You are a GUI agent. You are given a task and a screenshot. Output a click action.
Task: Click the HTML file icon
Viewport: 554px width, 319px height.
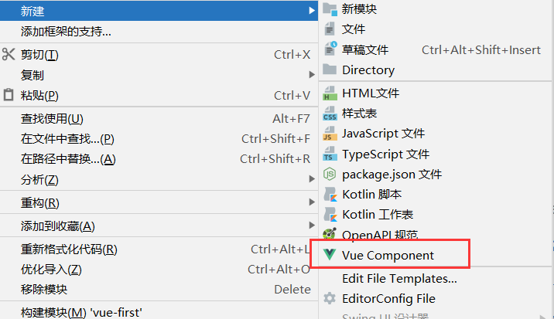pos(330,93)
